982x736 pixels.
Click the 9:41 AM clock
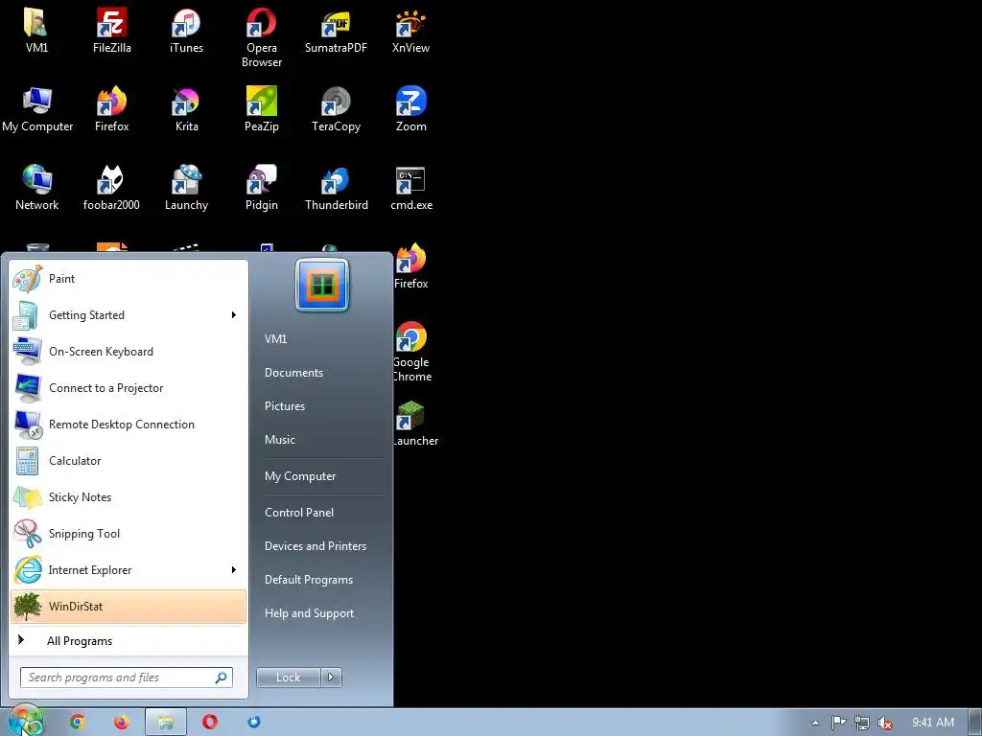(x=932, y=723)
